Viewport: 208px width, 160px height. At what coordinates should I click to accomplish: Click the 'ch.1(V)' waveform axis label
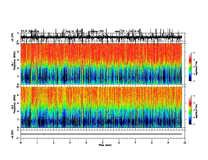(x=13, y=37)
